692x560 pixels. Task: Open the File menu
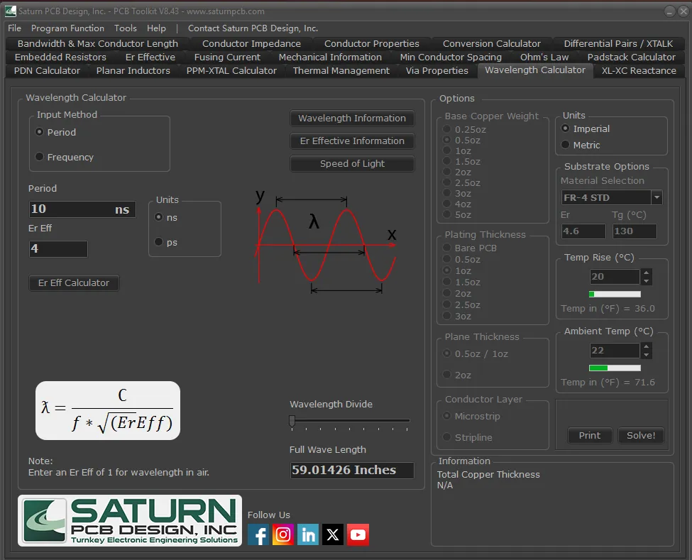pos(15,28)
